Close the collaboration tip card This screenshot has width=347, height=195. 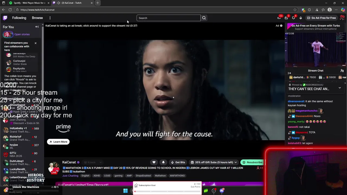point(36,43)
